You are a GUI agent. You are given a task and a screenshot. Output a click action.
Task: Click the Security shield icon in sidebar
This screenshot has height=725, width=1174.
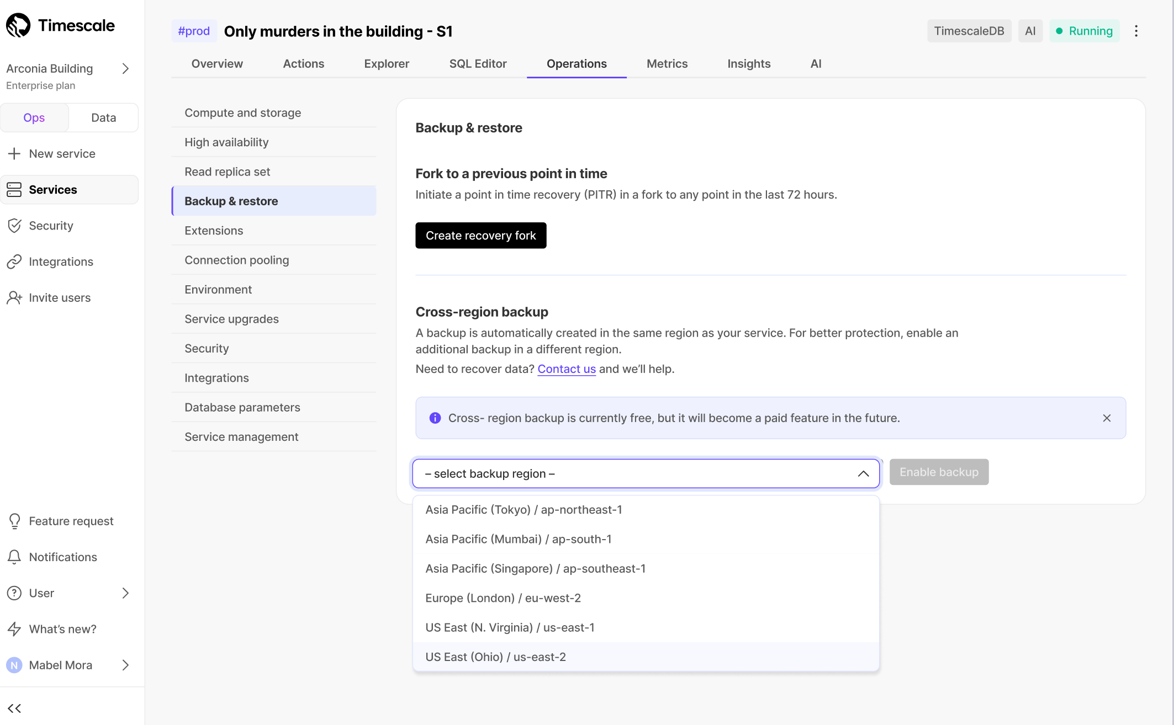point(14,226)
